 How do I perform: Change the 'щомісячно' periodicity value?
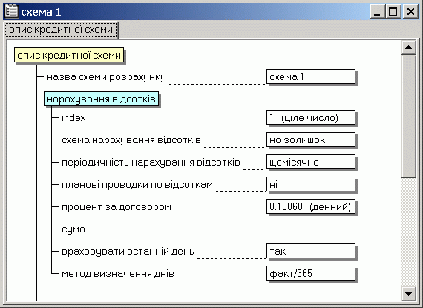(311, 162)
